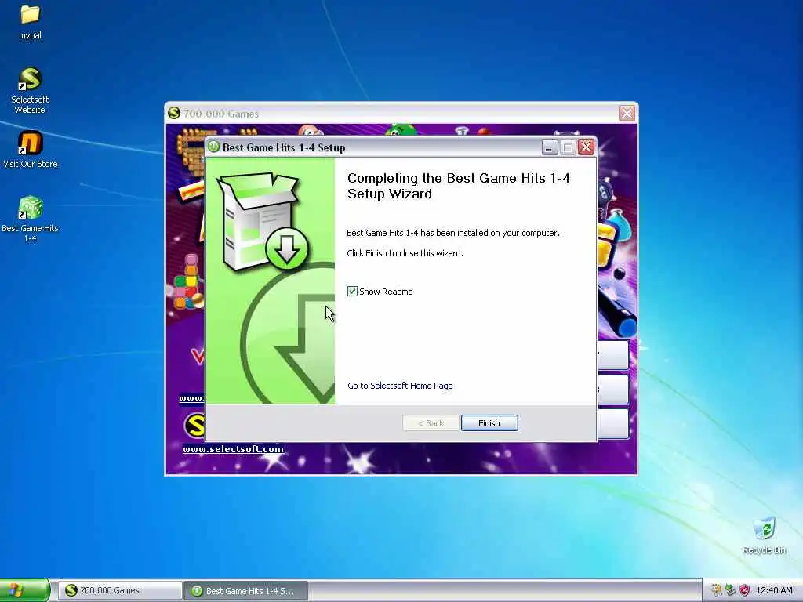Image resolution: width=803 pixels, height=602 pixels.
Task: Open the mypal folder on desktop
Action: 30,21
